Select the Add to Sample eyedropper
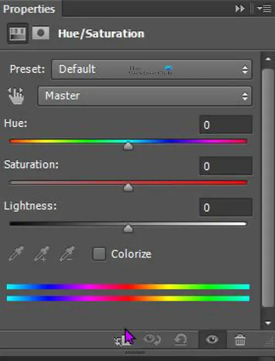The height and width of the screenshot is (361, 275). coord(42,254)
